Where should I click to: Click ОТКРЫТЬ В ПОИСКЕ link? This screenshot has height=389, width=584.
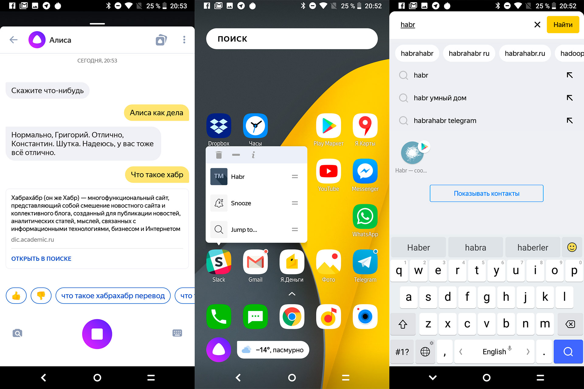41,259
